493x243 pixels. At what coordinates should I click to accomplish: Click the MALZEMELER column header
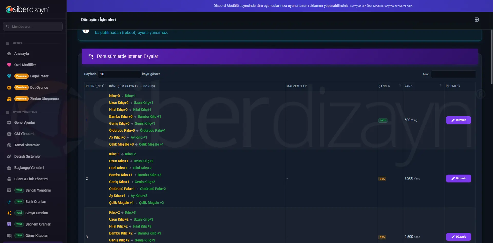pos(297,86)
